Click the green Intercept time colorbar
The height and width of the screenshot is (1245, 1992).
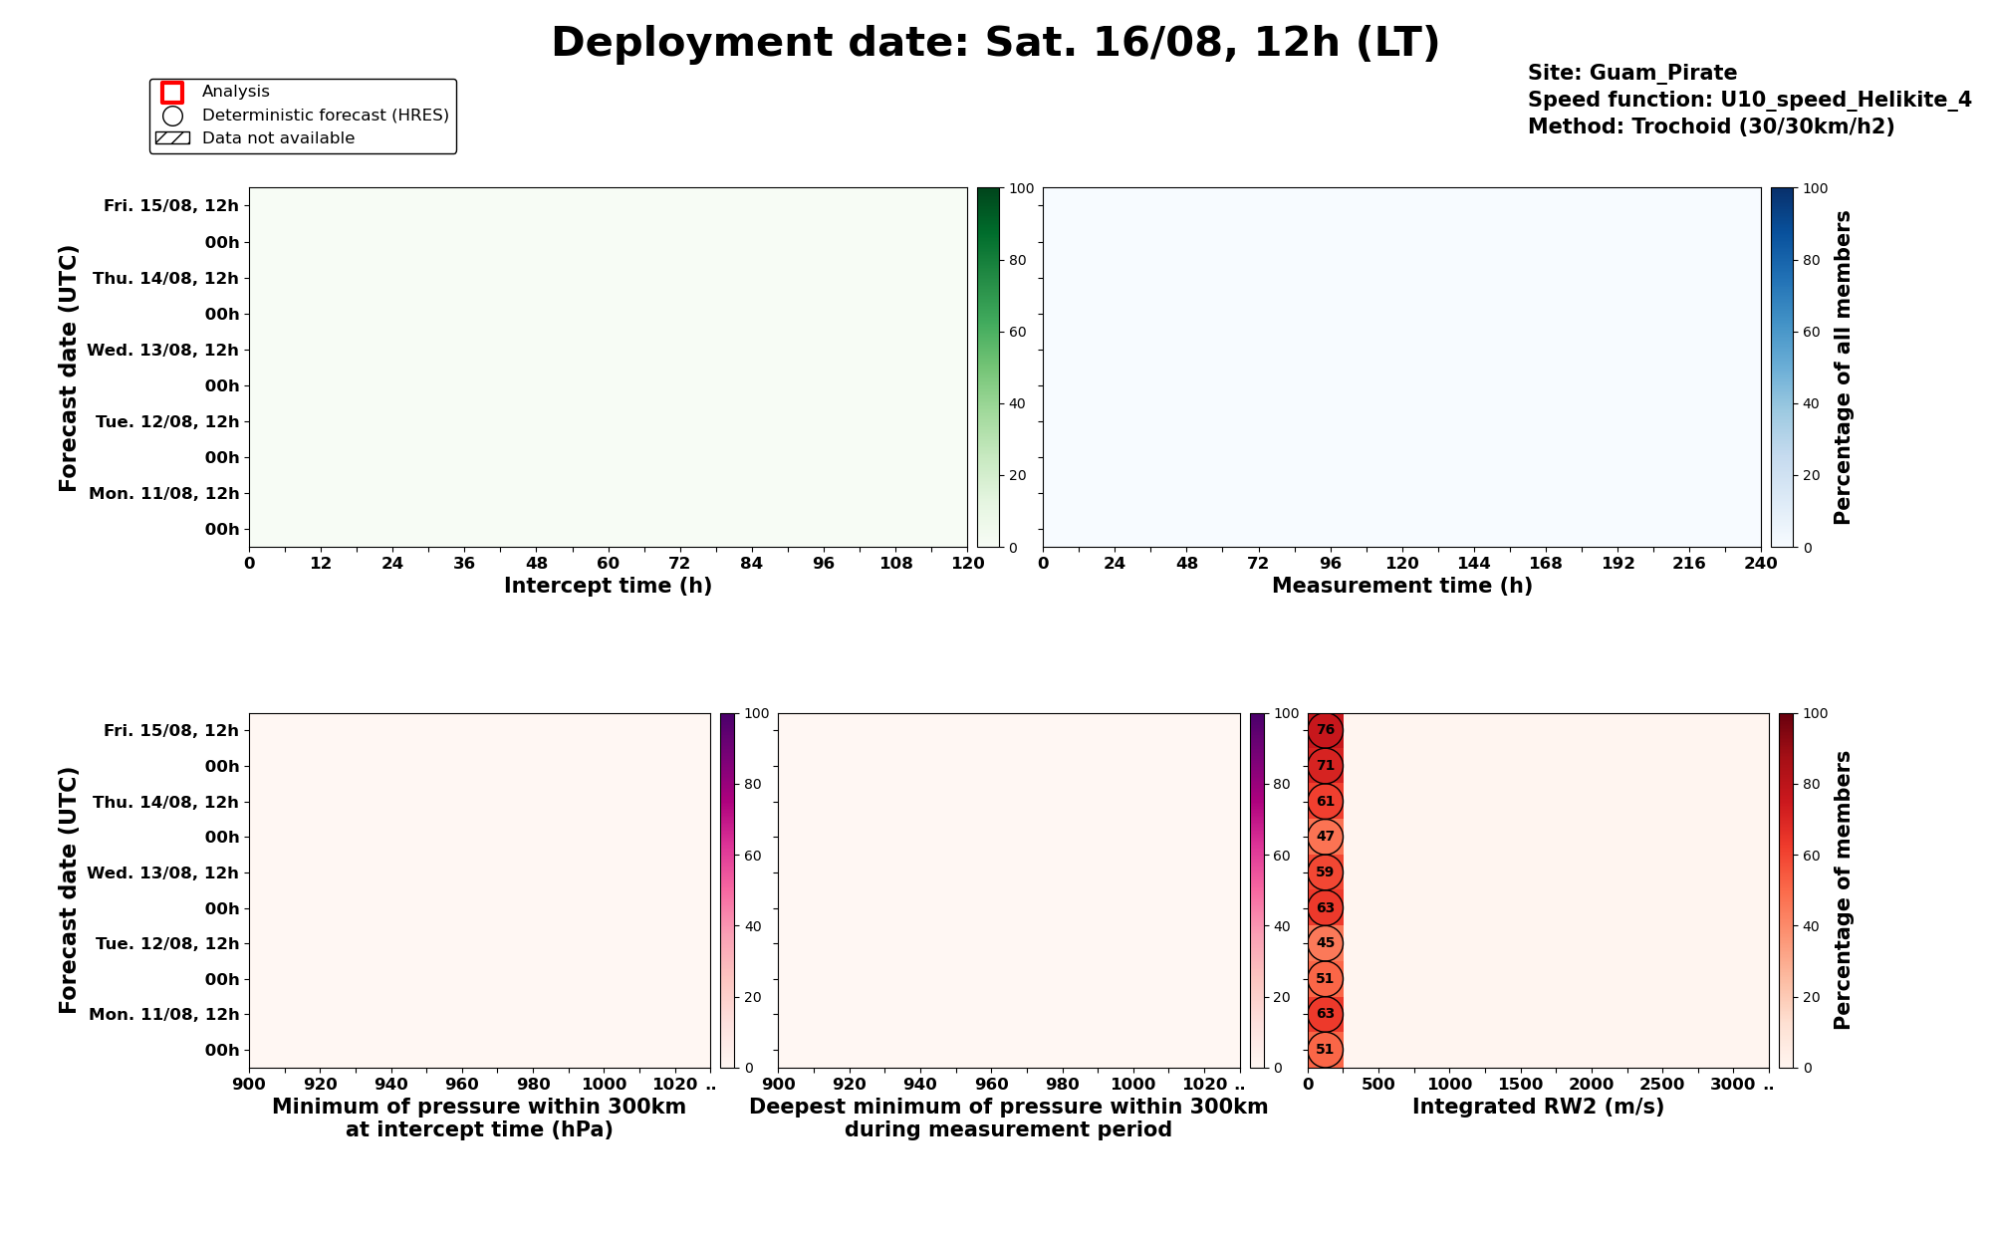coord(988,368)
